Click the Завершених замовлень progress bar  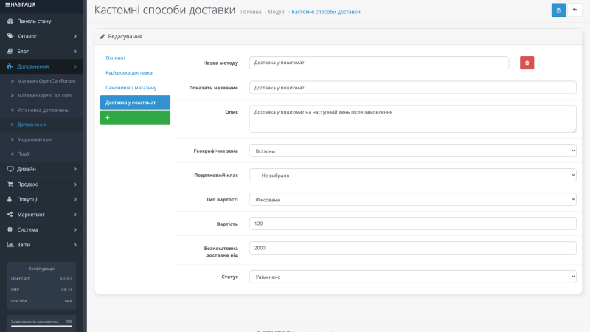click(41, 326)
